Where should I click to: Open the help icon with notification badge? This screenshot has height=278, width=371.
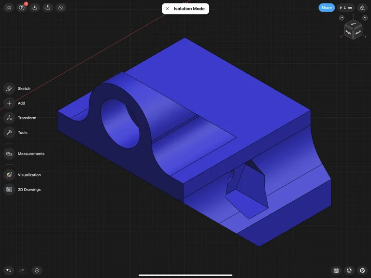pos(22,8)
